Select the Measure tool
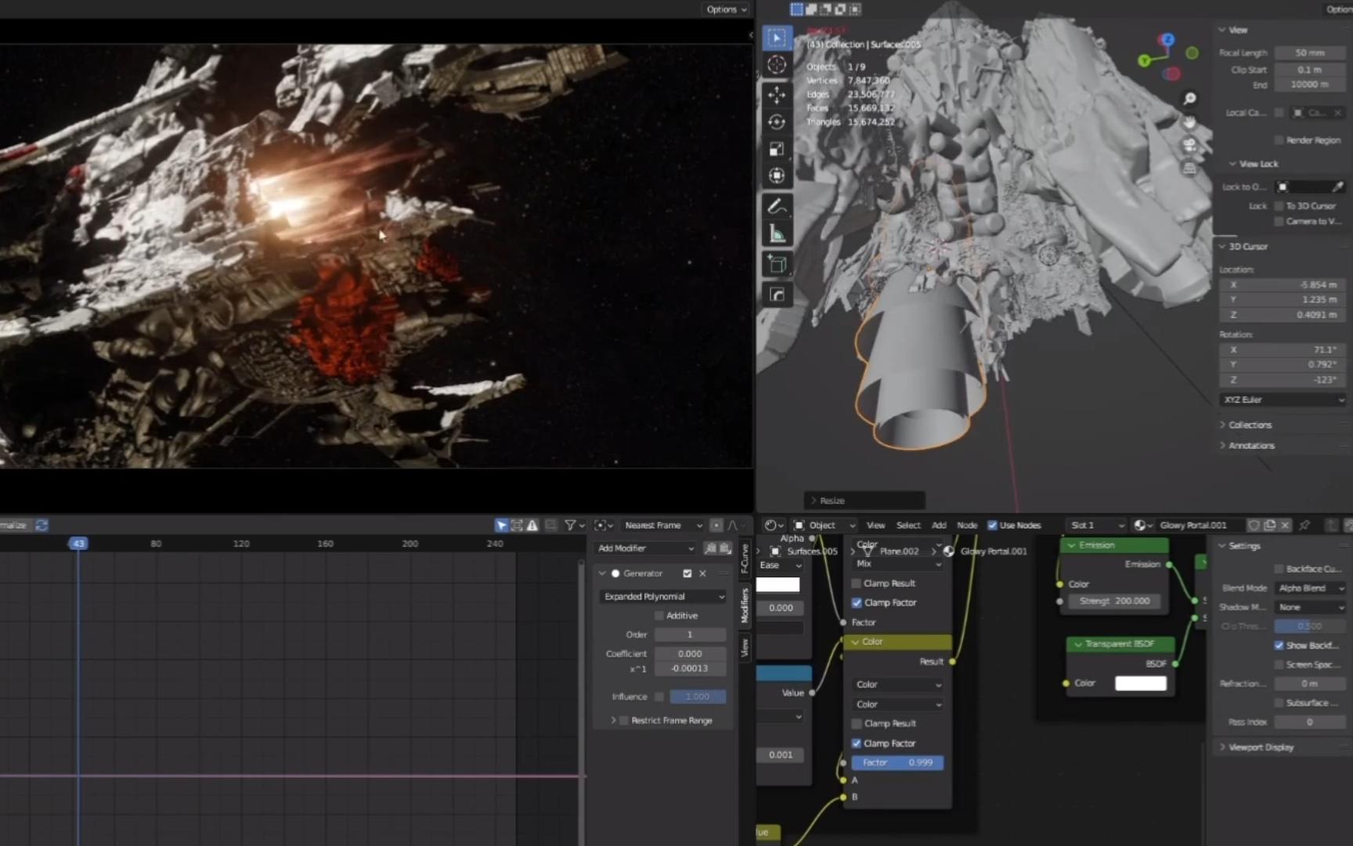 [x=777, y=234]
